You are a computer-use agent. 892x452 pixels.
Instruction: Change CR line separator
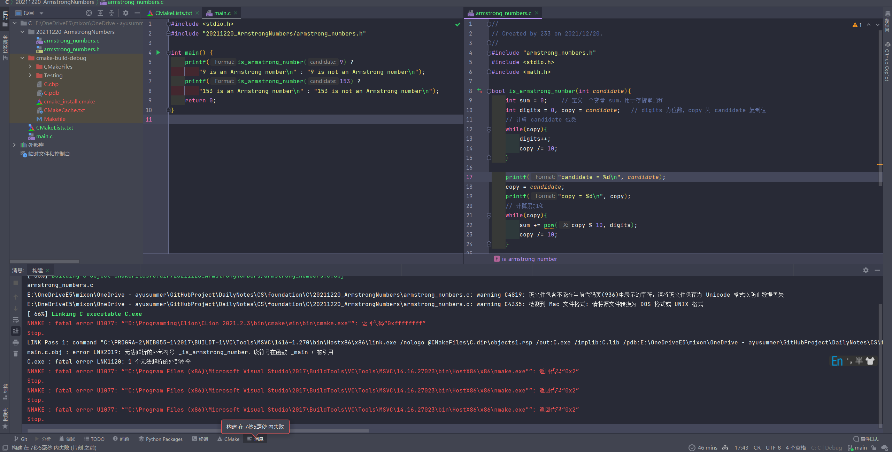757,447
